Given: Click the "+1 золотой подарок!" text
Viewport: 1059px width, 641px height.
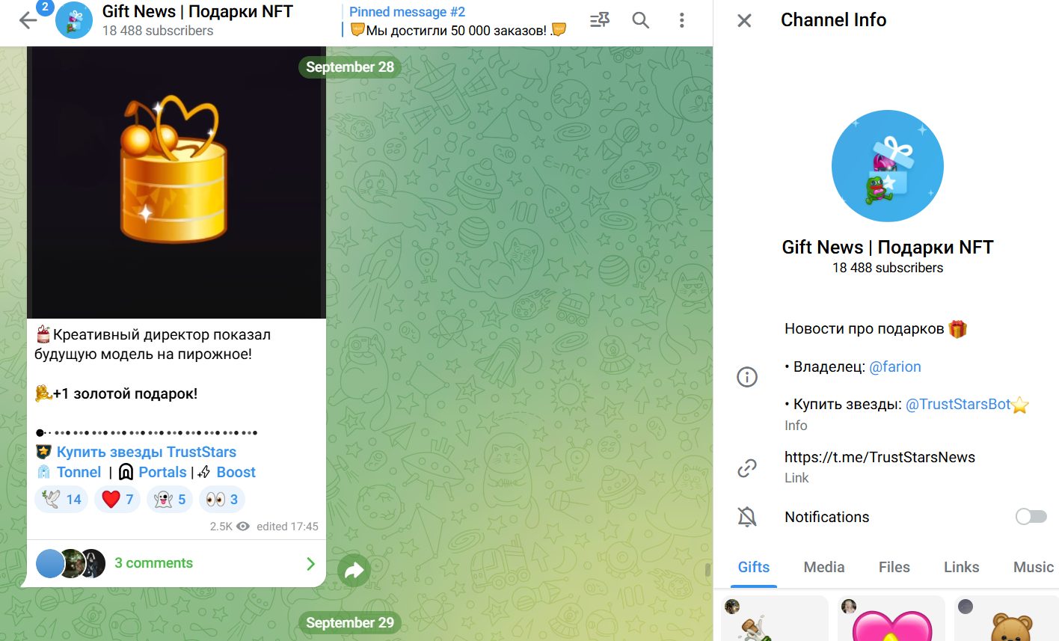Looking at the screenshot, I should pos(125,393).
